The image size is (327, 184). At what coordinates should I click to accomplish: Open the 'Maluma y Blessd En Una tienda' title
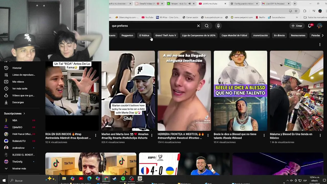(291, 136)
